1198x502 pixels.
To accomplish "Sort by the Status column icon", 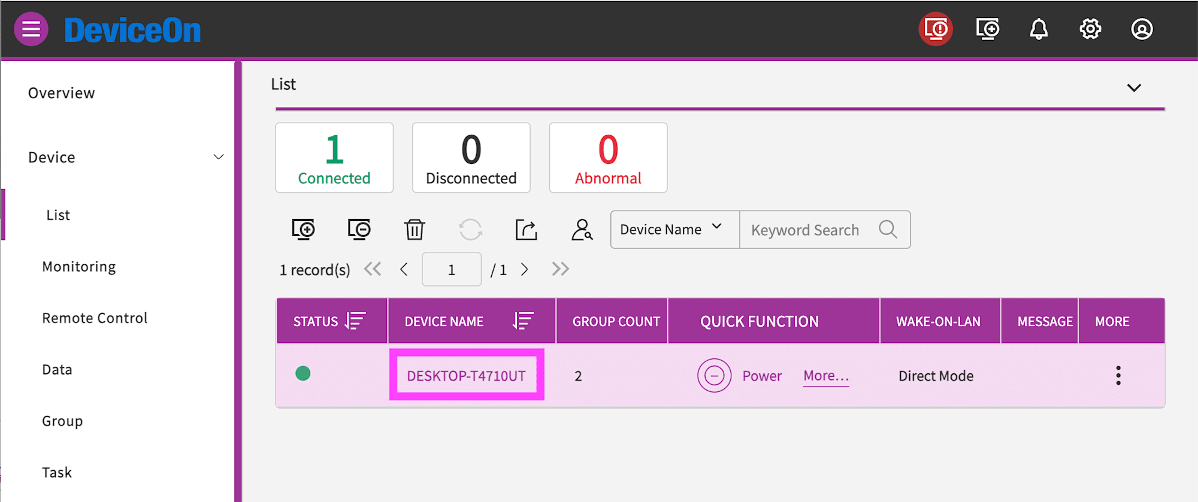I will pos(355,321).
